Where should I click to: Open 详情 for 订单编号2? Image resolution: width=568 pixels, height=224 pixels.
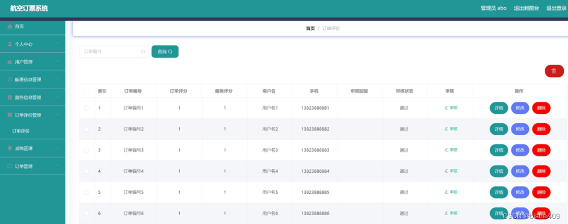pyautogui.click(x=499, y=129)
